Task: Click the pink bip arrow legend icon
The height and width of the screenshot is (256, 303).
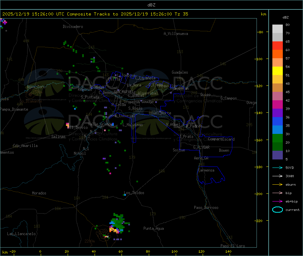Action: coord(277,193)
